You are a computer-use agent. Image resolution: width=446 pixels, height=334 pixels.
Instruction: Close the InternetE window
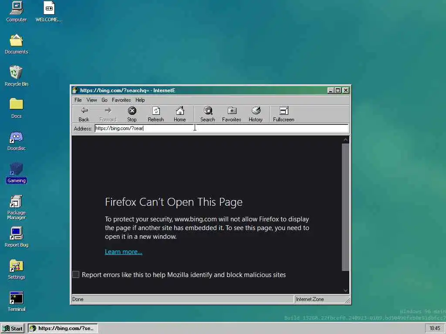(345, 90)
